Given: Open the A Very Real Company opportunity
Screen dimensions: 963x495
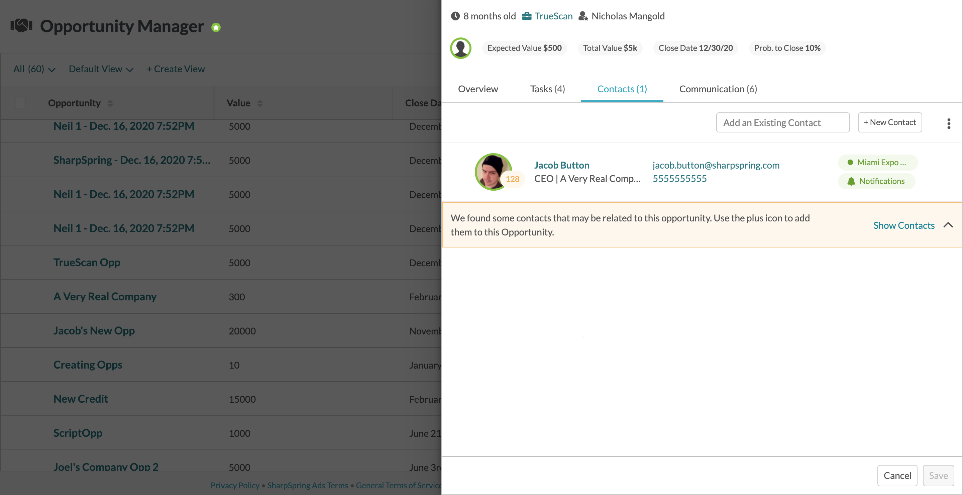Looking at the screenshot, I should [105, 296].
